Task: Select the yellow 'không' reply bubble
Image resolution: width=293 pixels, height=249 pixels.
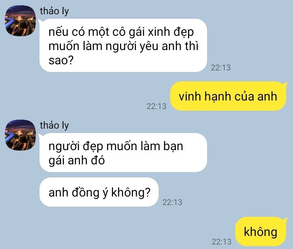Action: point(260,232)
